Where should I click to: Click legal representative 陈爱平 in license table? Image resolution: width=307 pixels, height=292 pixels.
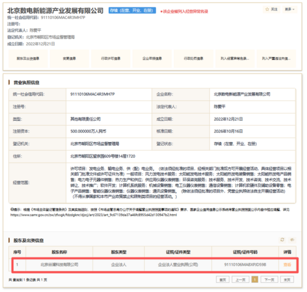click(x=219, y=107)
